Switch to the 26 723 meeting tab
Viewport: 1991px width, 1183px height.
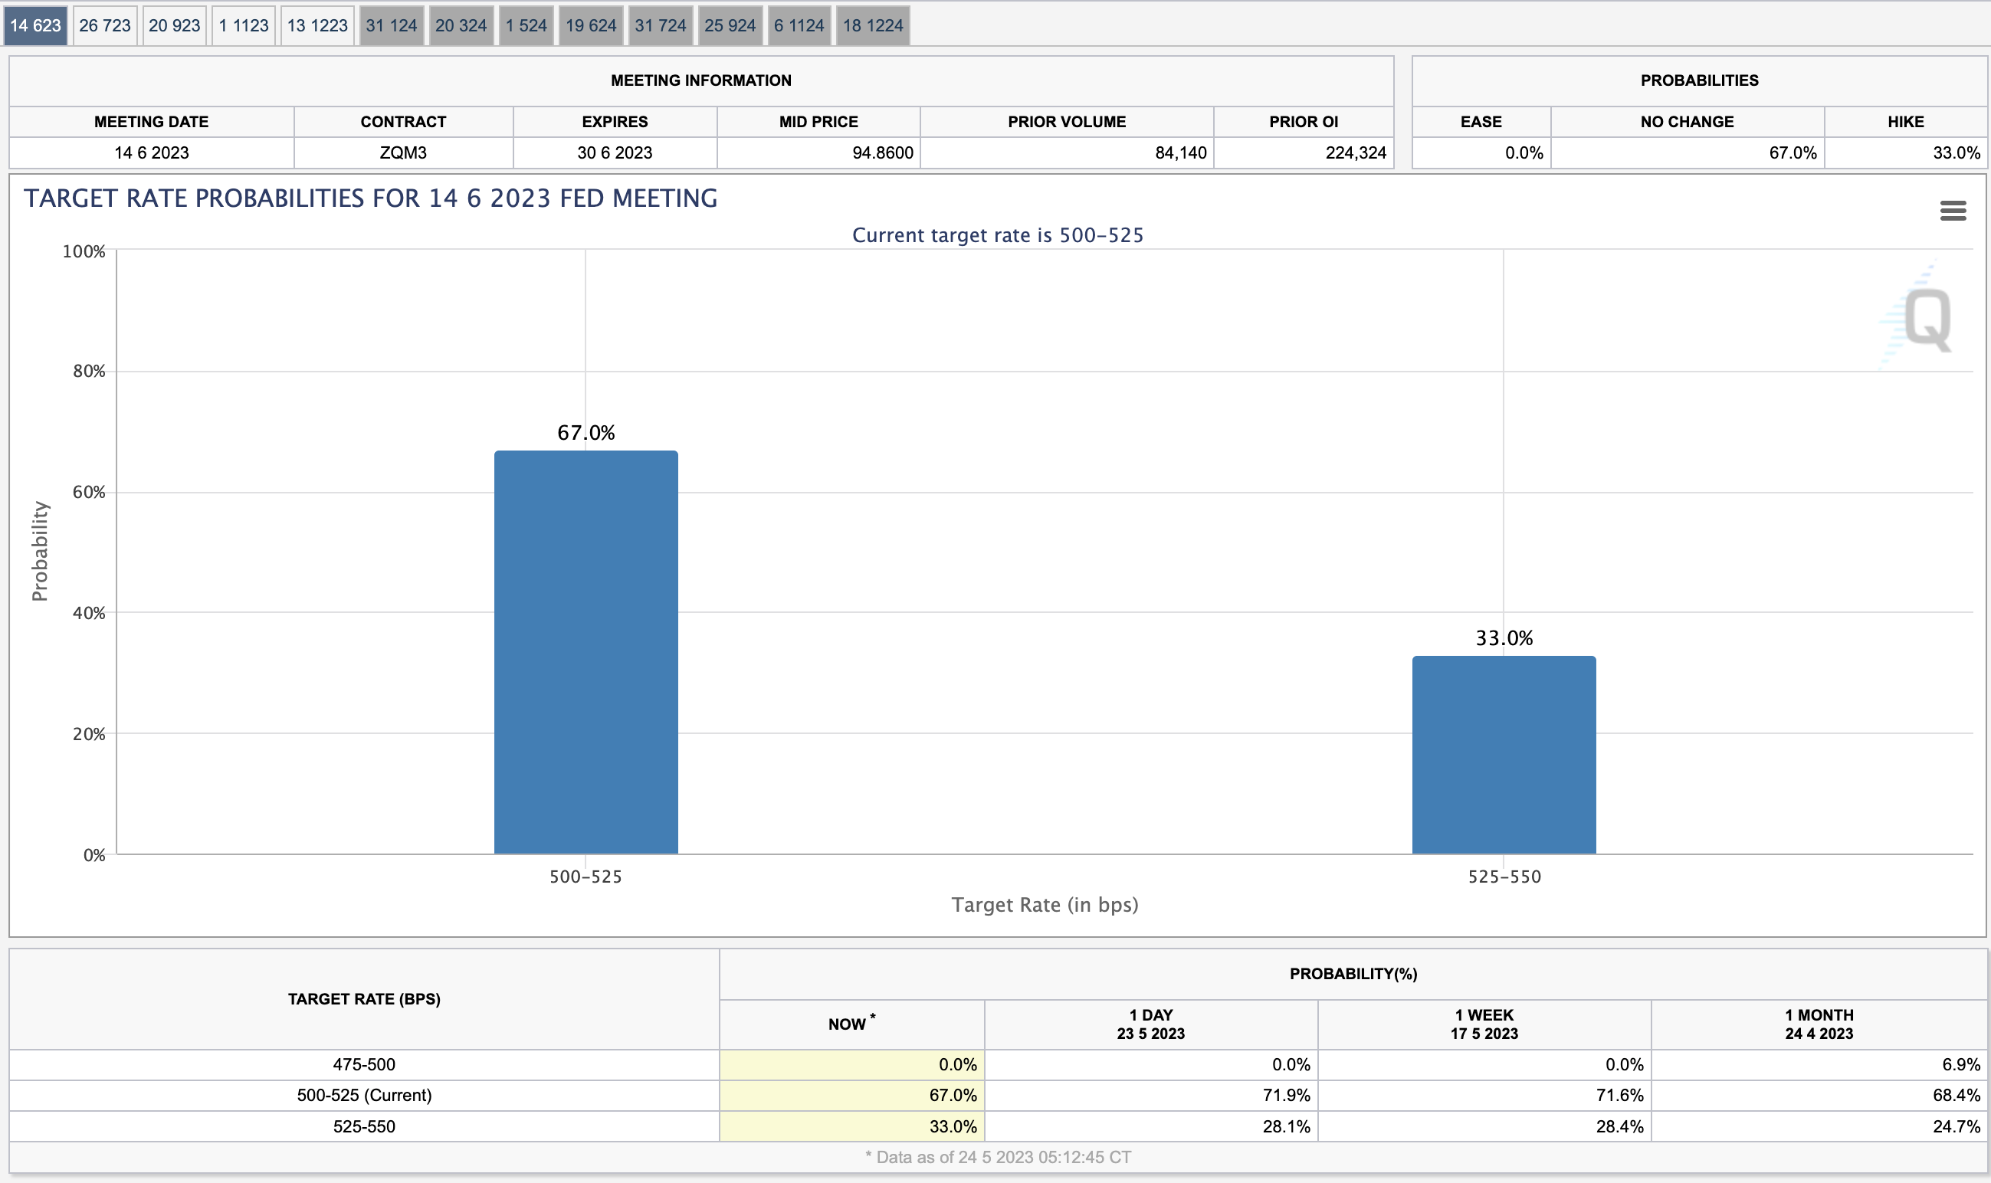tap(104, 25)
